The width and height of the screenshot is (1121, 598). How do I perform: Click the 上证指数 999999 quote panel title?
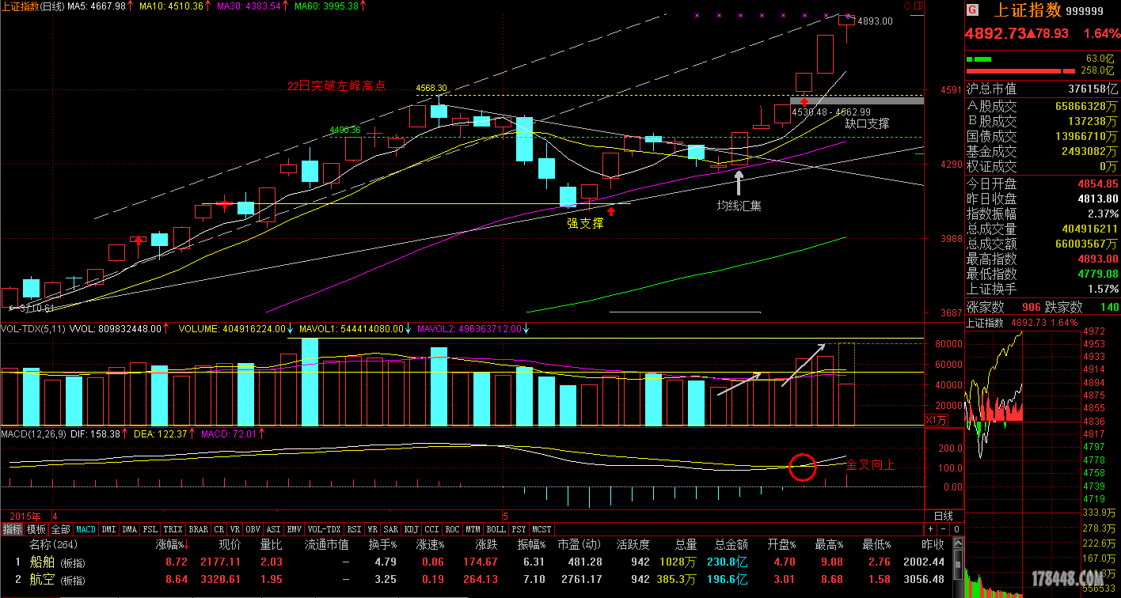(x=1049, y=10)
